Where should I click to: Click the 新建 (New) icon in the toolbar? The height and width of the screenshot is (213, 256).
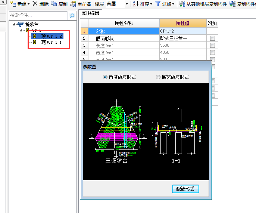[x=13, y=3]
